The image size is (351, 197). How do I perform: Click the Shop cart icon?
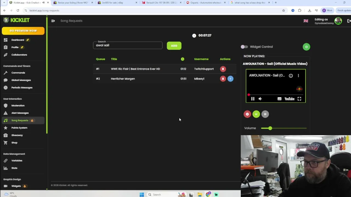pyautogui.click(x=5, y=143)
